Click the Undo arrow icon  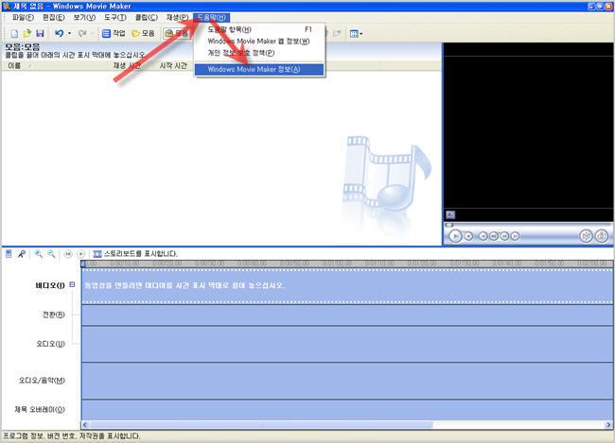click(60, 34)
